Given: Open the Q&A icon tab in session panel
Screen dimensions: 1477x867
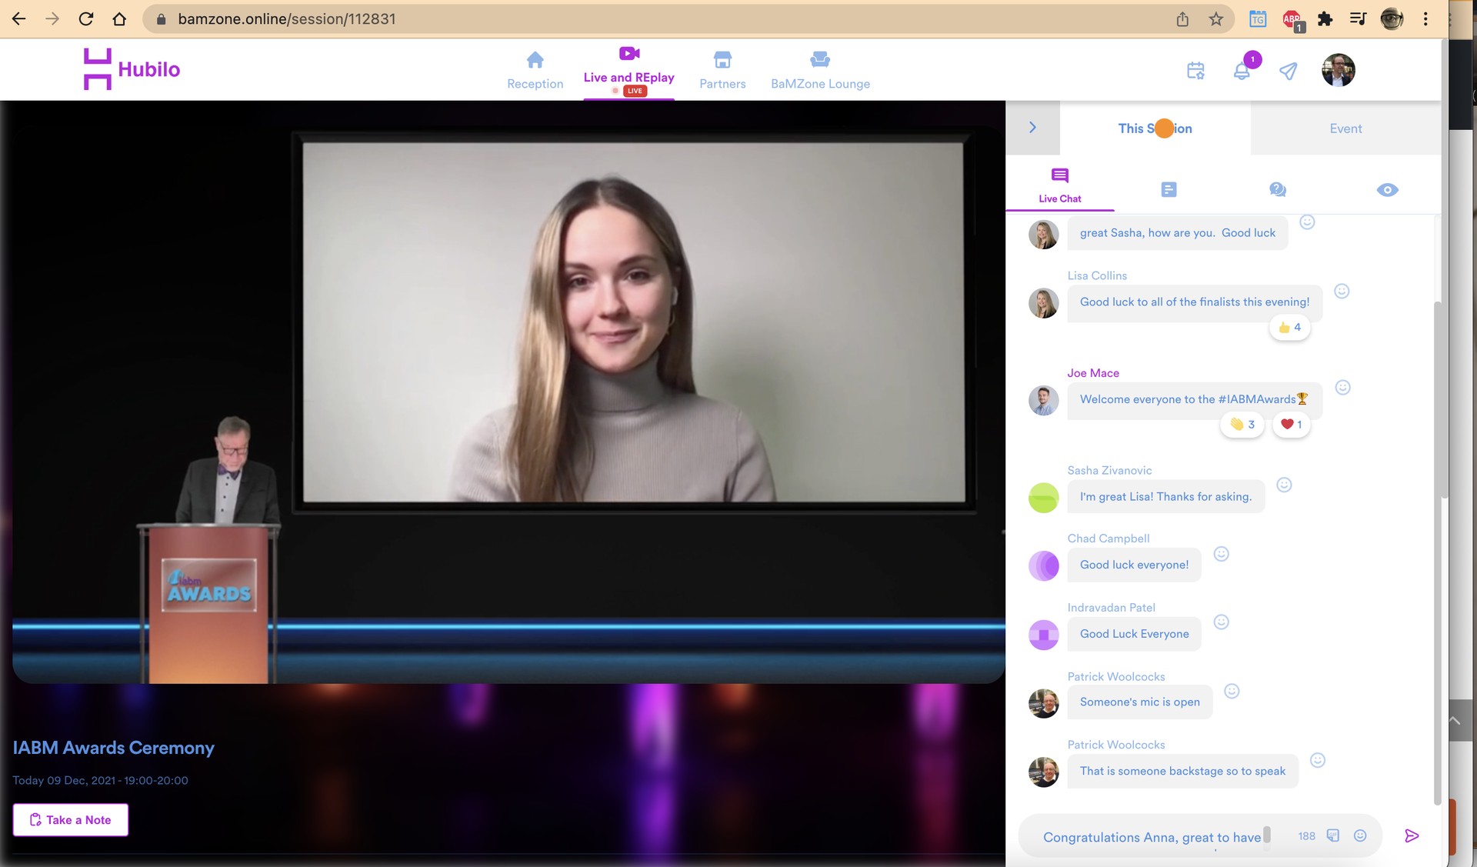Looking at the screenshot, I should click(1278, 189).
